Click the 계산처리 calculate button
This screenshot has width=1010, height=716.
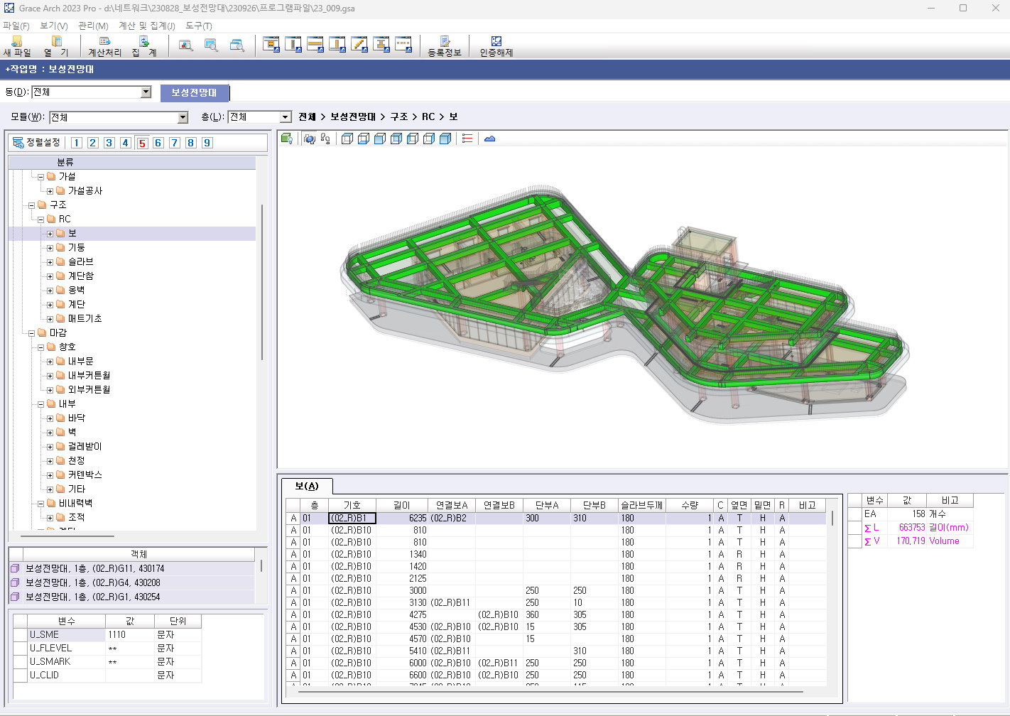[x=105, y=46]
